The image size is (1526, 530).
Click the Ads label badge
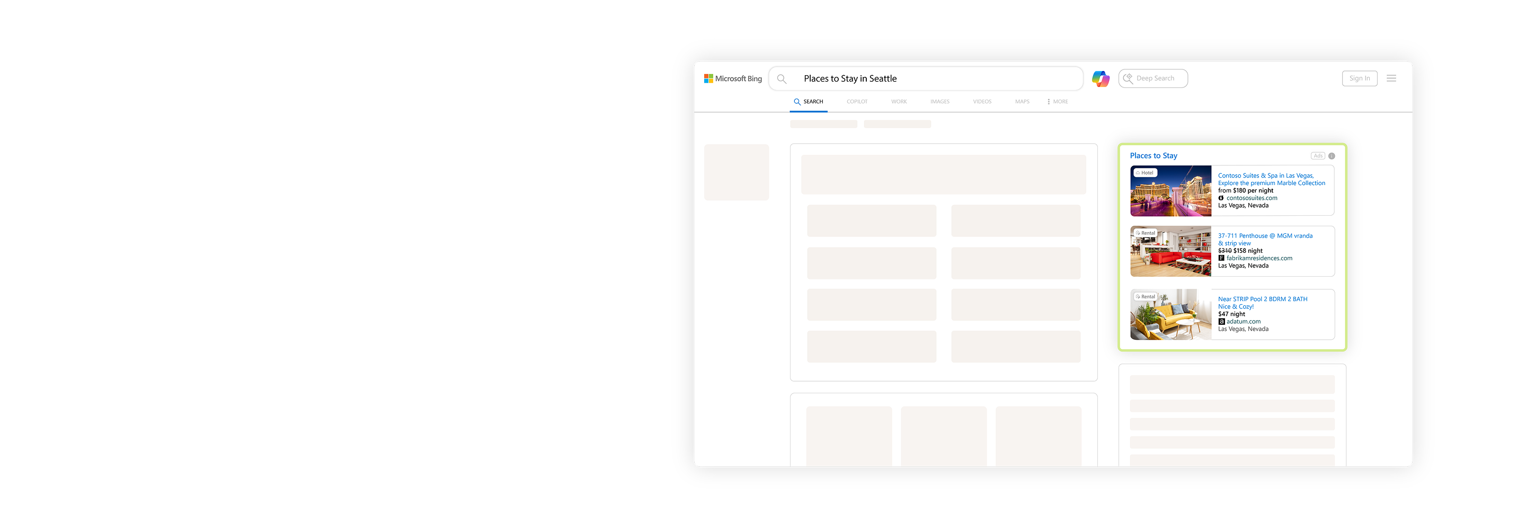coord(1317,156)
